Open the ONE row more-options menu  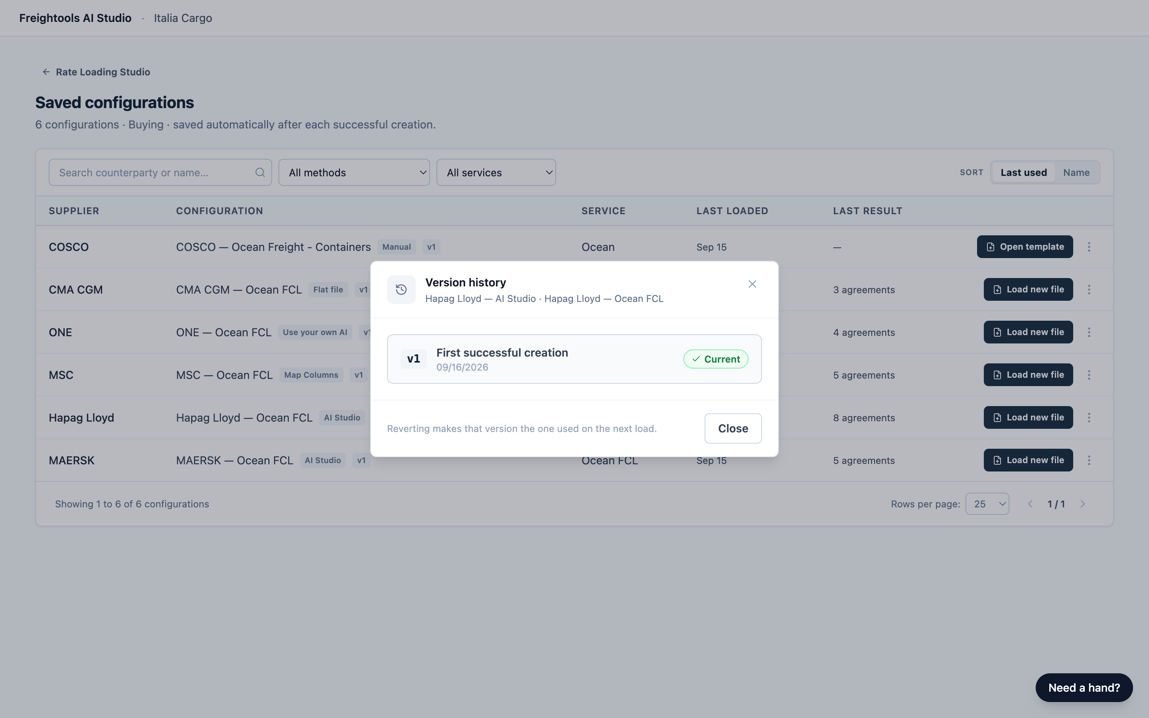pos(1089,332)
